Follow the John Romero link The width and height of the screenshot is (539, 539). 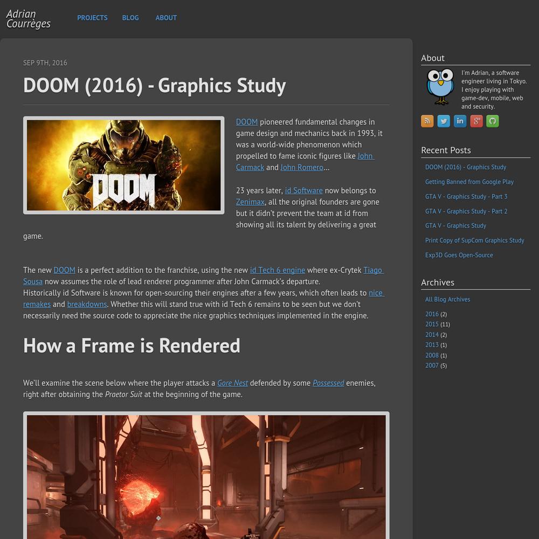[x=301, y=168]
